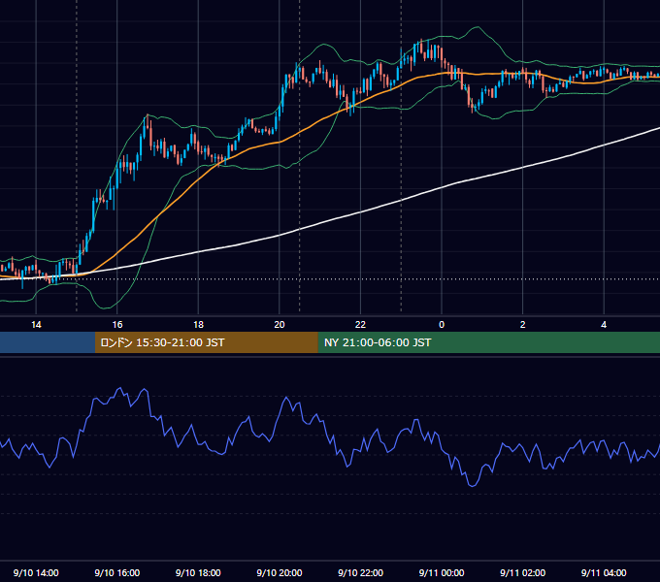The height and width of the screenshot is (582, 660).
Task: Click the hour 4 axis label
Action: click(604, 325)
